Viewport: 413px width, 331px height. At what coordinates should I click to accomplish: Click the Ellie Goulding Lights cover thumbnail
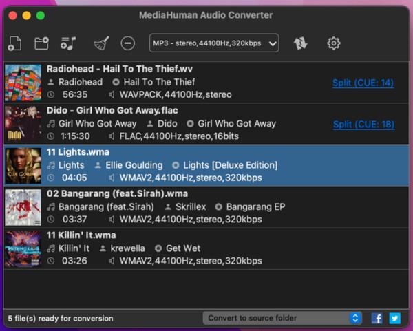23,166
